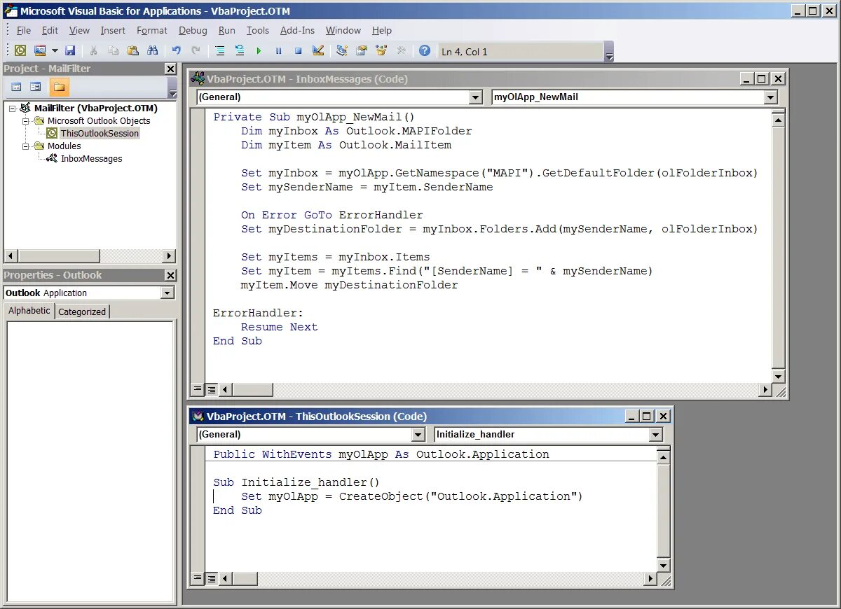Click the Break pause icon
Screen dimensions: 841x609
278,50
